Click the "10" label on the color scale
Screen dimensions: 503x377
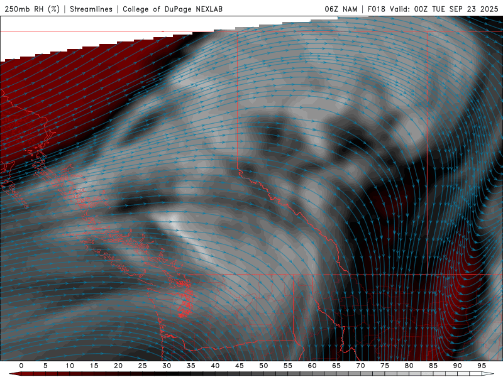[x=70, y=366]
